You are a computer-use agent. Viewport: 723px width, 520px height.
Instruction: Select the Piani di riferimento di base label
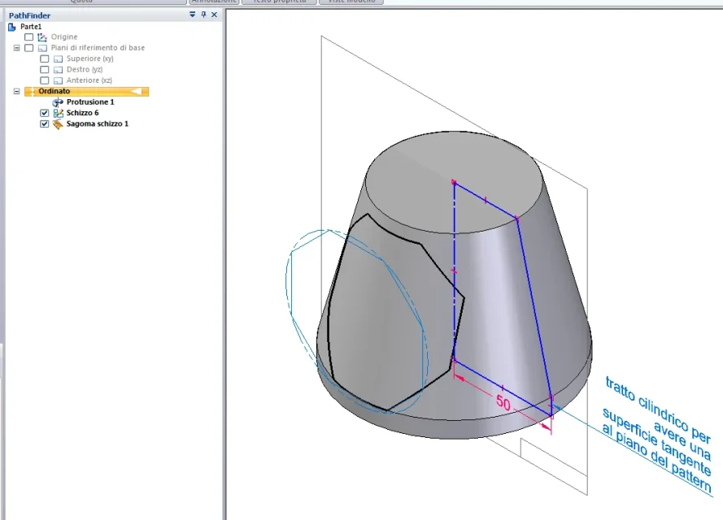click(x=98, y=48)
